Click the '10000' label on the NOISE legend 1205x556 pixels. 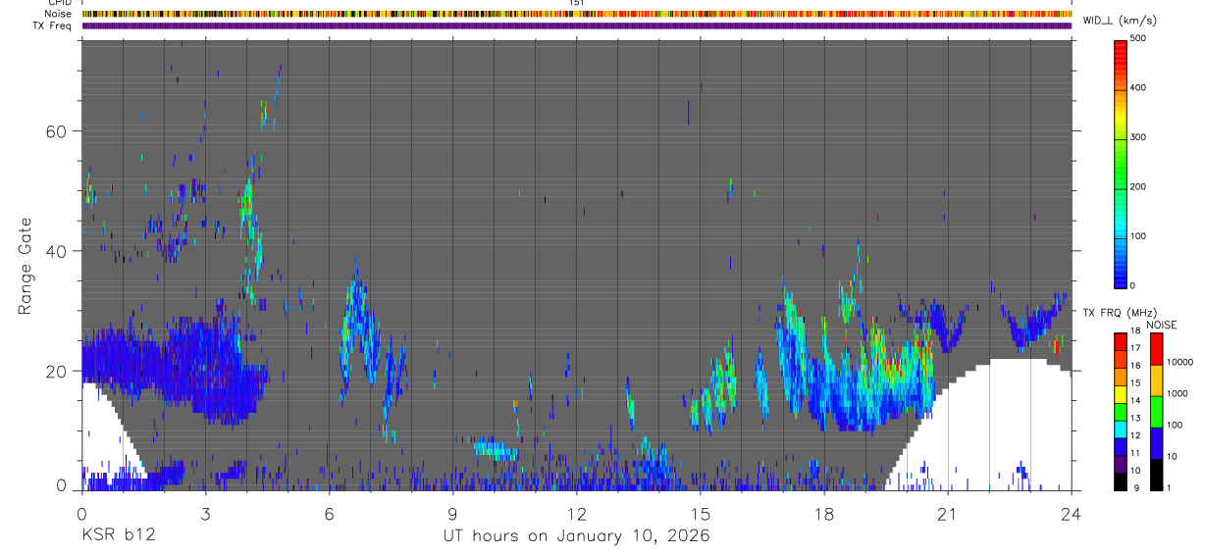[1179, 360]
